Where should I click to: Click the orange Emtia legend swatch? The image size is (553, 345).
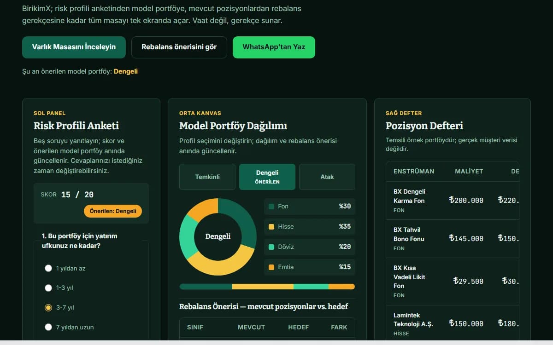point(271,267)
